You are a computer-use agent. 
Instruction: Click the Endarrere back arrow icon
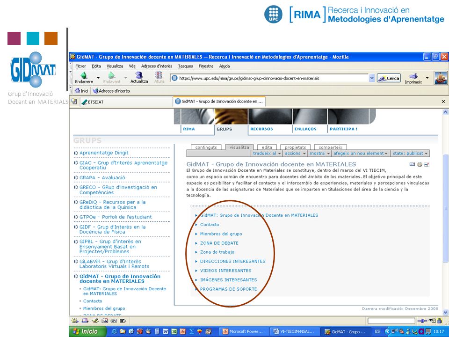84,75
